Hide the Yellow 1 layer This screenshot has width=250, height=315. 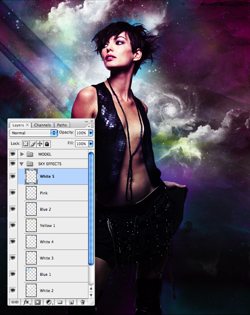tap(13, 225)
